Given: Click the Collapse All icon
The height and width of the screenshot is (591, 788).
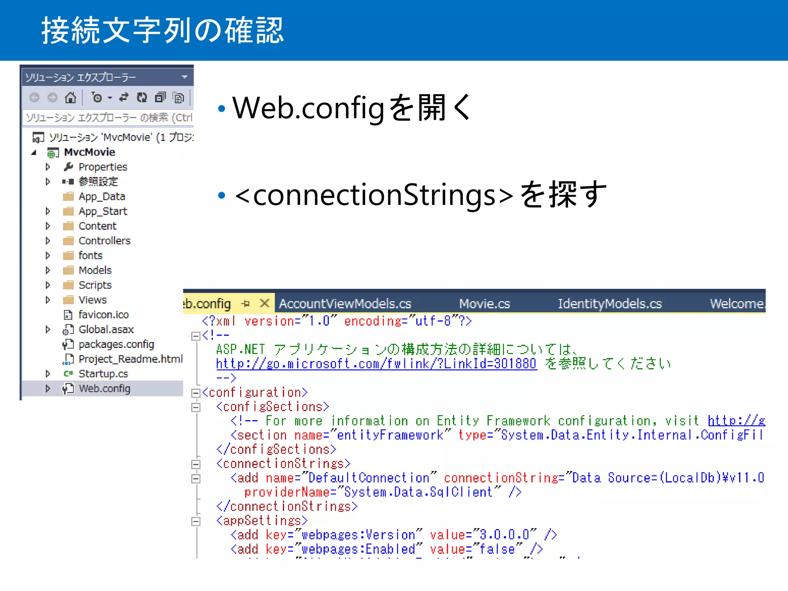Looking at the screenshot, I should pyautogui.click(x=160, y=98).
